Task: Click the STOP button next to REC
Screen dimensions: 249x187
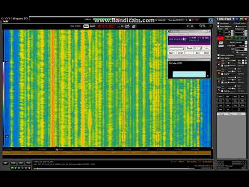Action: click(x=206, y=53)
